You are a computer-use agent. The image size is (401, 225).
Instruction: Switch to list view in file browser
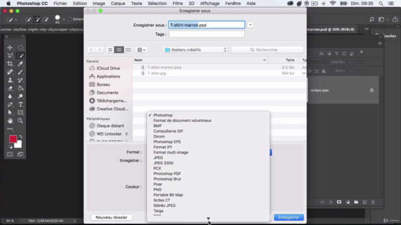click(119, 50)
